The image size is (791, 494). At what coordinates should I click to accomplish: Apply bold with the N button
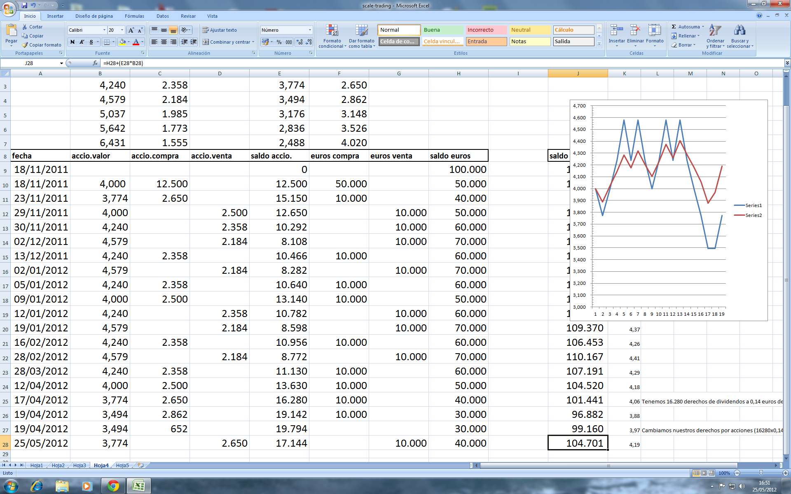click(73, 42)
